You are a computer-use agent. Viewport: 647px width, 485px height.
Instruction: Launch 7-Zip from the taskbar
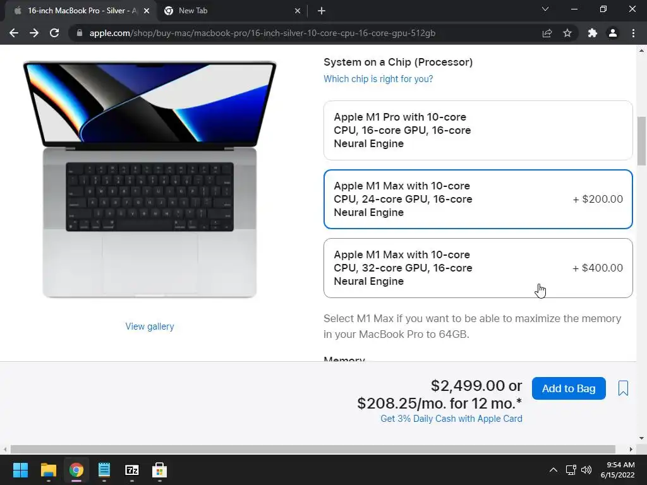(132, 470)
